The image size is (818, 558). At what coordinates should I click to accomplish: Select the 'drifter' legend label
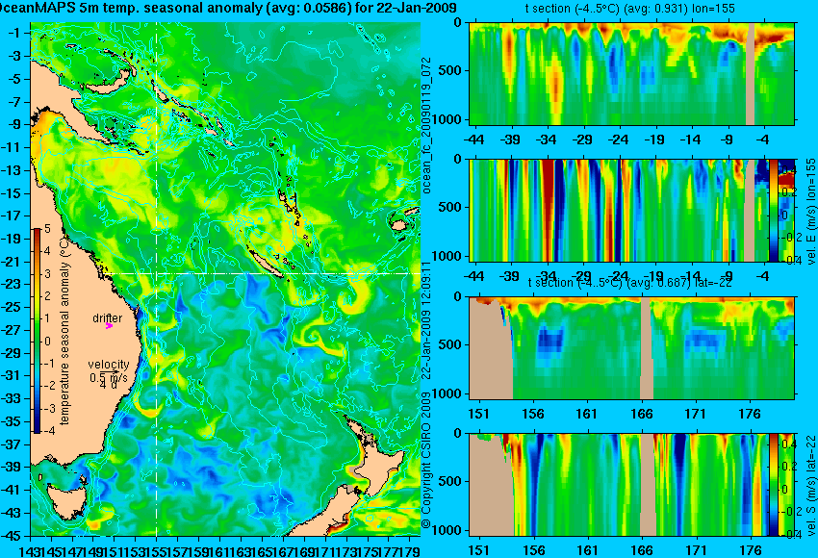click(x=108, y=318)
